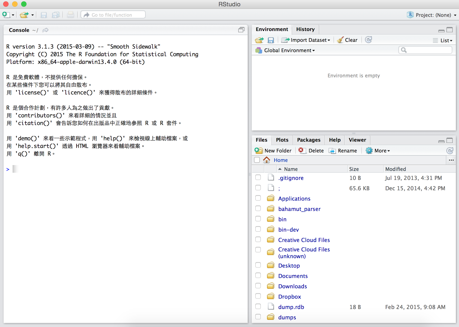This screenshot has height=327, width=459.
Task: Click the Save current document icon
Action: [x=44, y=15]
